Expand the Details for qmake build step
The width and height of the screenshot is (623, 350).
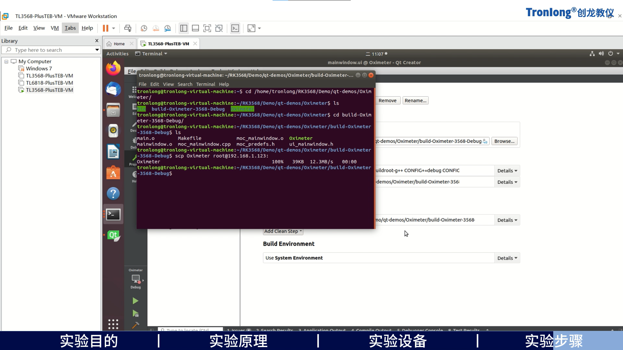tap(507, 170)
